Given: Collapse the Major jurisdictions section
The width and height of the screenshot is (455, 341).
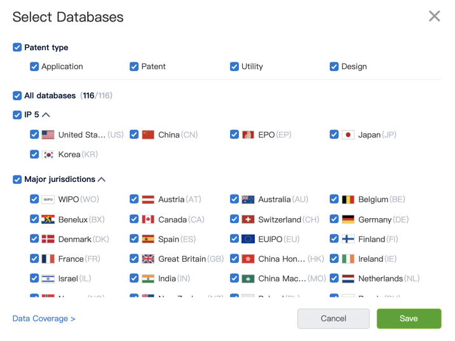Looking at the screenshot, I should 102,179.
